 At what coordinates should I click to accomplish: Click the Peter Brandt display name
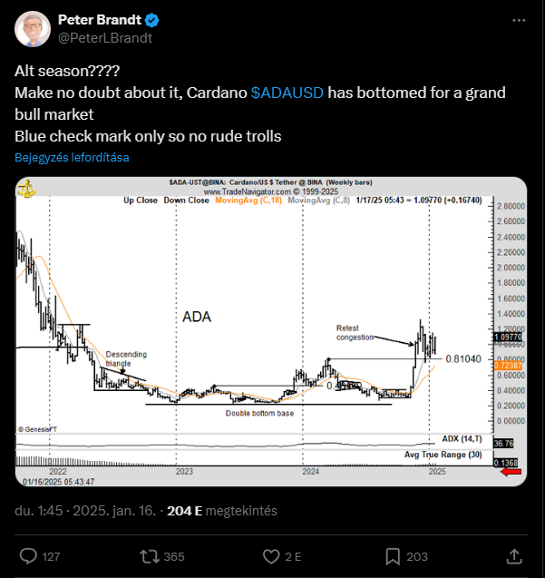[x=100, y=20]
